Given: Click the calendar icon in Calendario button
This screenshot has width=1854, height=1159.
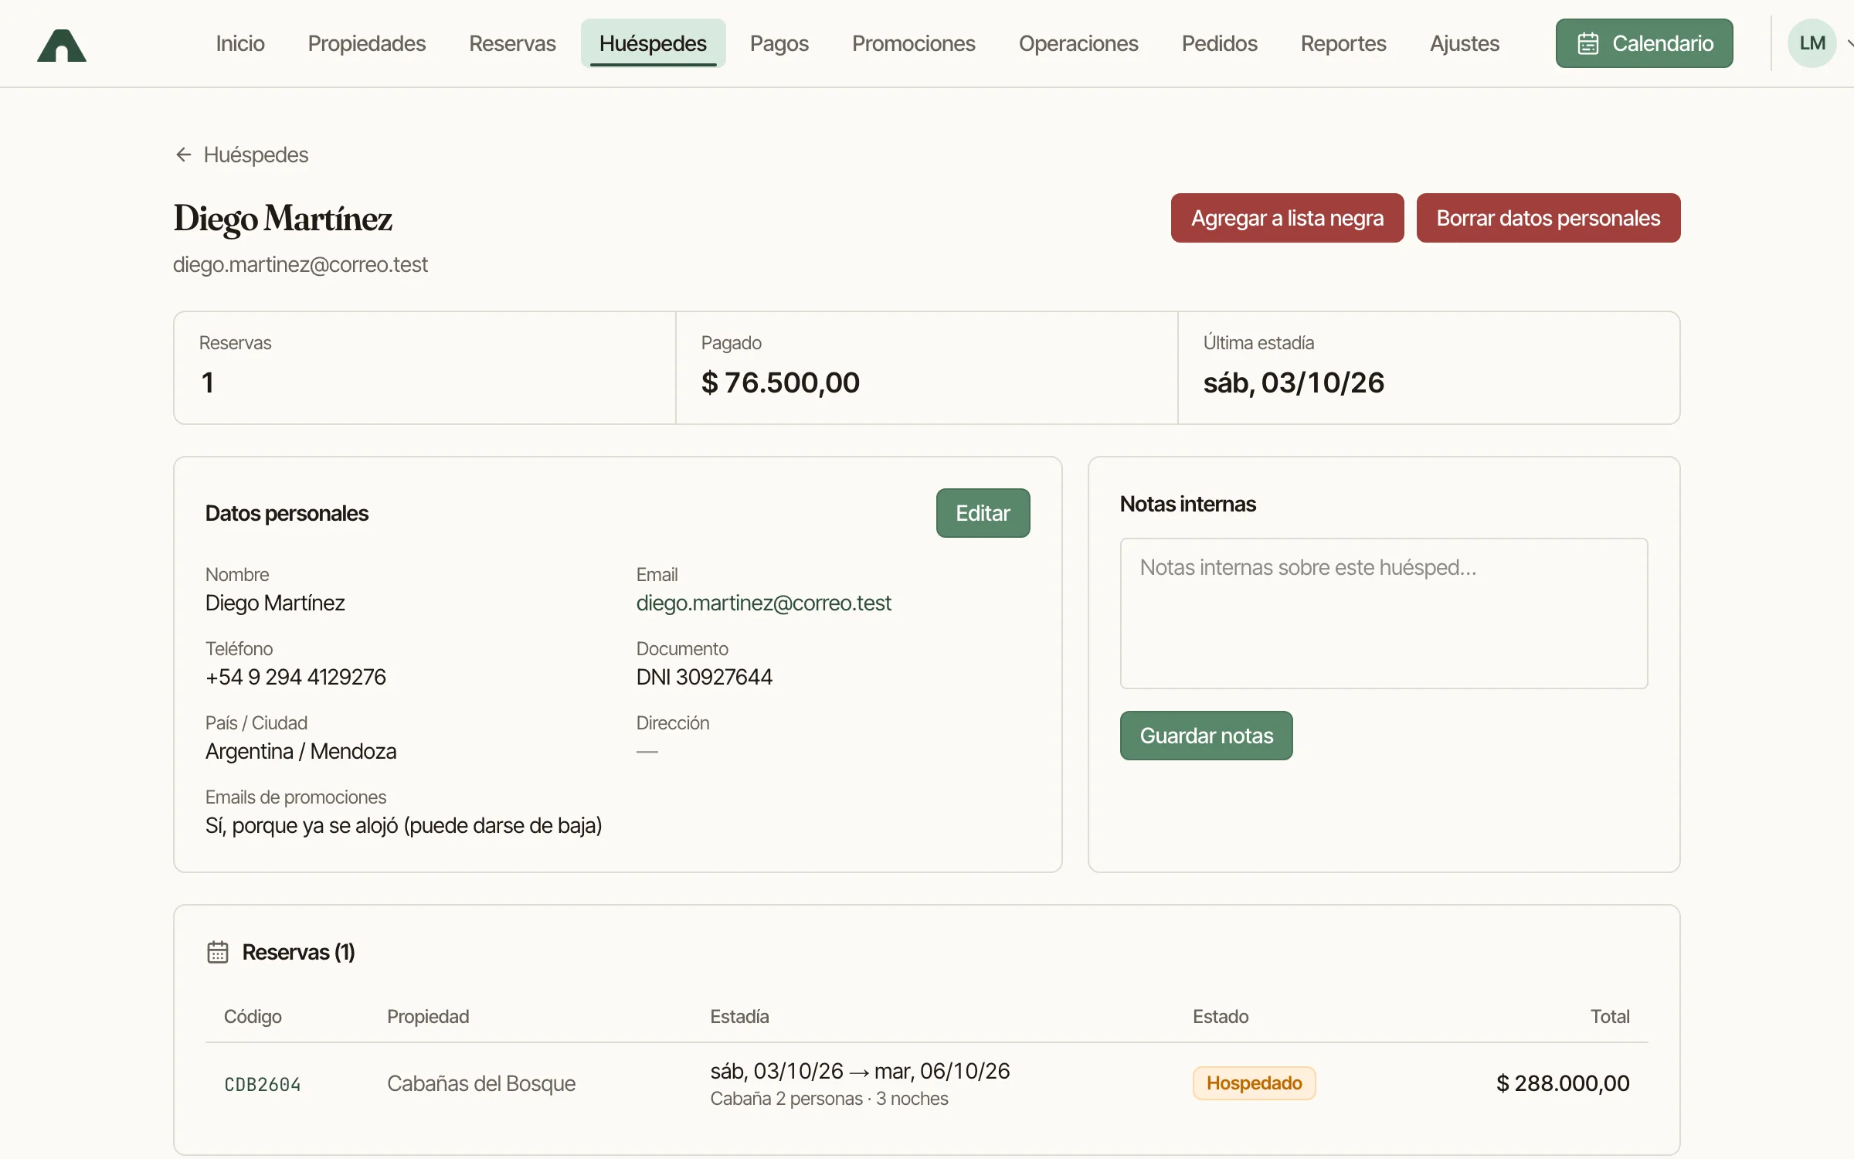Looking at the screenshot, I should click(1587, 43).
